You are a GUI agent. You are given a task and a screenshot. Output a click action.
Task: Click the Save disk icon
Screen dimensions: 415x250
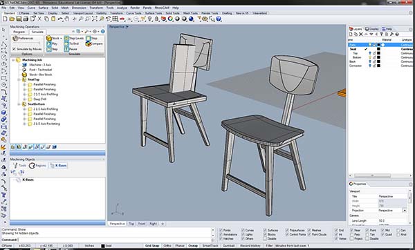click(x=19, y=19)
